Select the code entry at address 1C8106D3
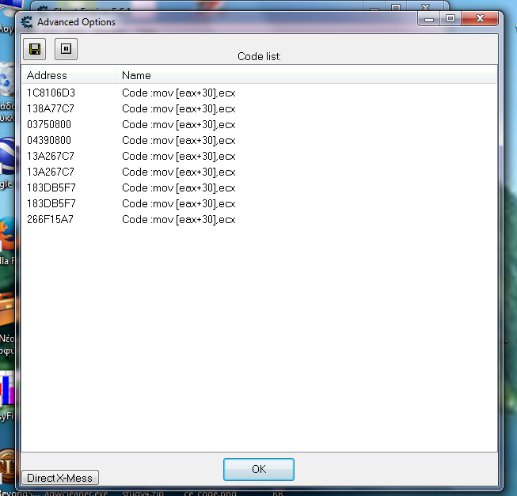The width and height of the screenshot is (517, 496). click(51, 93)
